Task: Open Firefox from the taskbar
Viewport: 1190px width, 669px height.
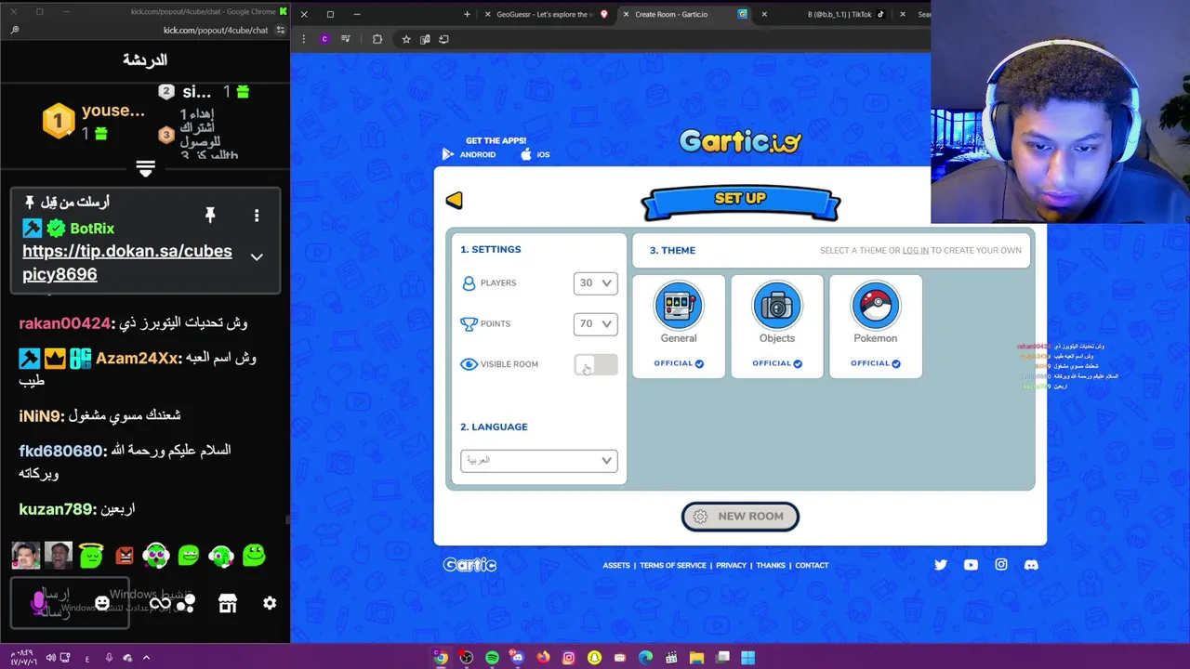Action: 543,658
